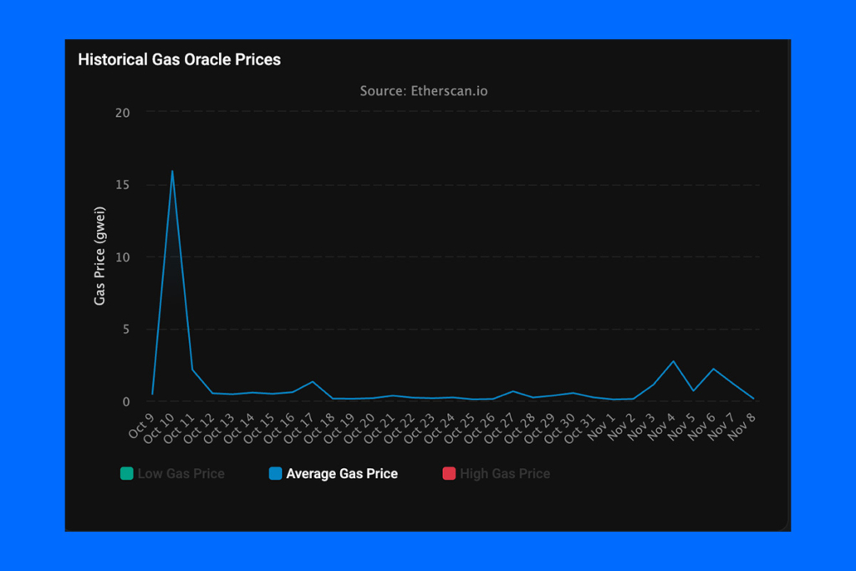Select the Oct 10 peak on the chart line
The image size is (856, 571).
click(172, 171)
